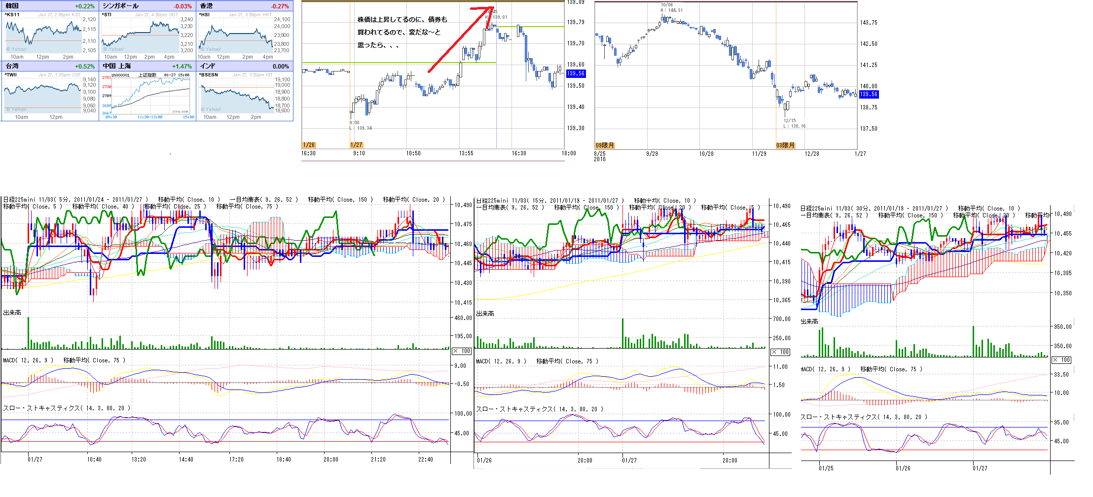Image resolution: width=1093 pixels, height=497 pixels.
Task: Click the blue 139.56 price tag on intraday chart
Action: [x=576, y=73]
